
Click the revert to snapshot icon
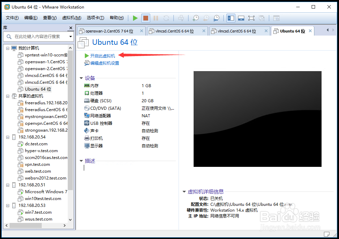[206, 18]
